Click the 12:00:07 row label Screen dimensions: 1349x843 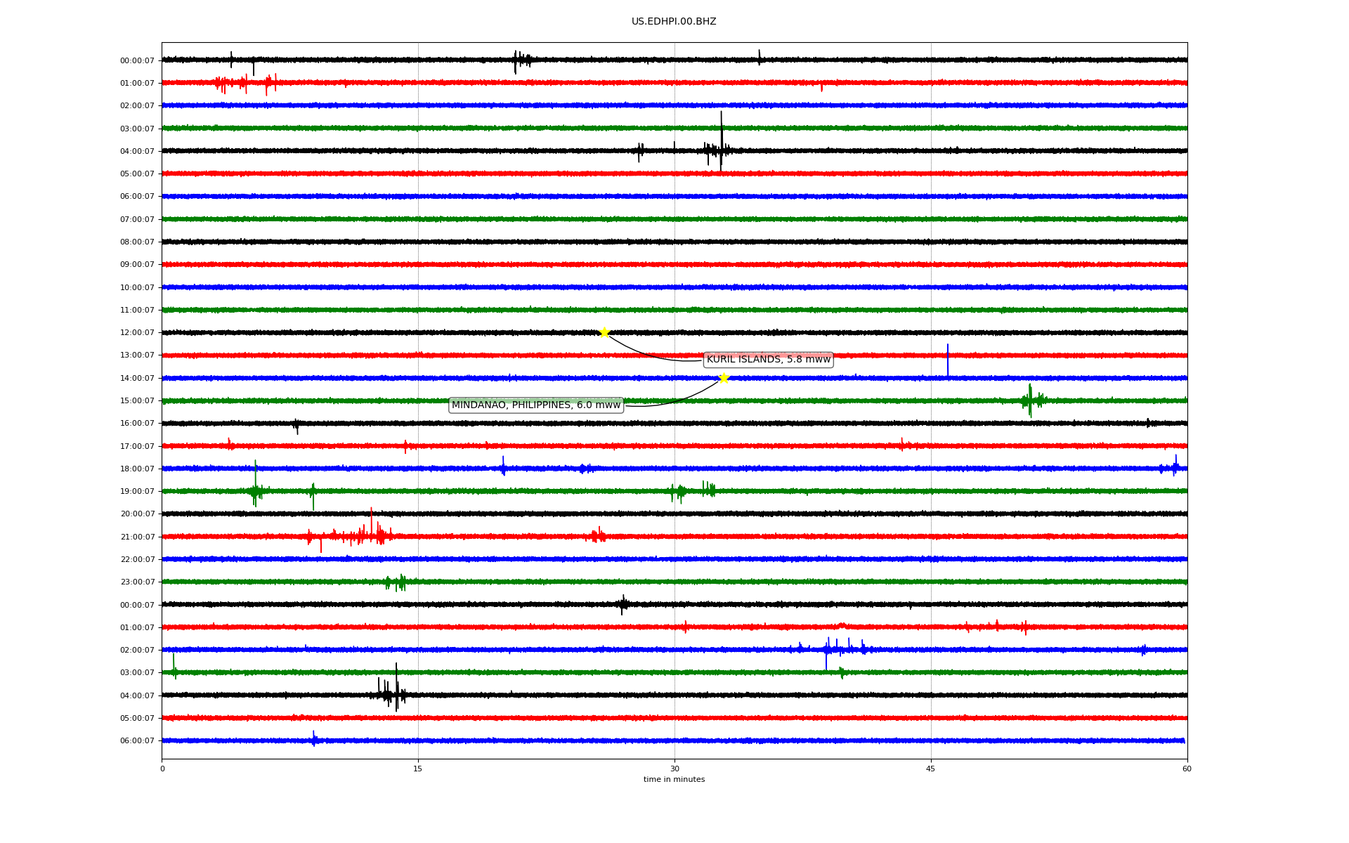pyautogui.click(x=137, y=333)
